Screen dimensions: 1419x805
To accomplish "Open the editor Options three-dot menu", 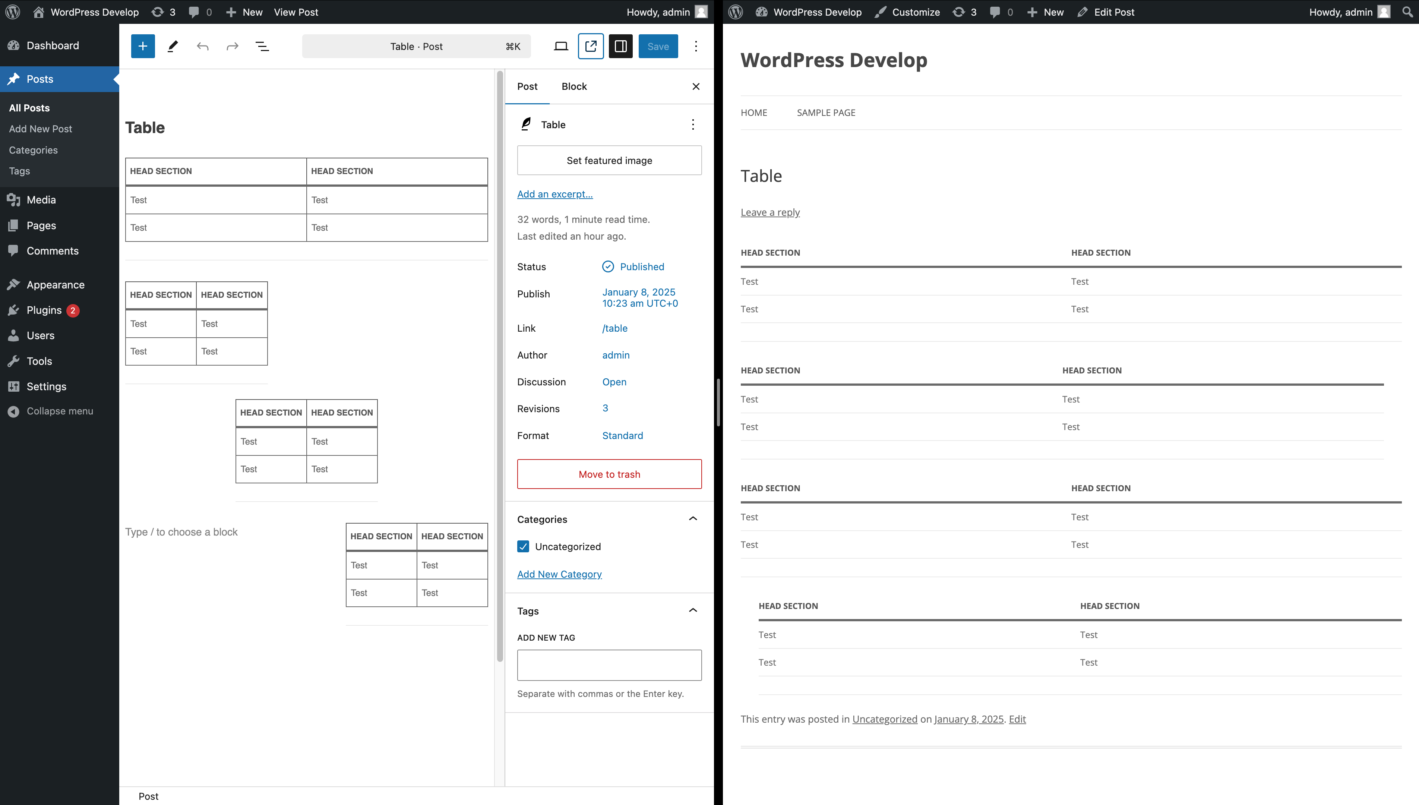I will (695, 47).
